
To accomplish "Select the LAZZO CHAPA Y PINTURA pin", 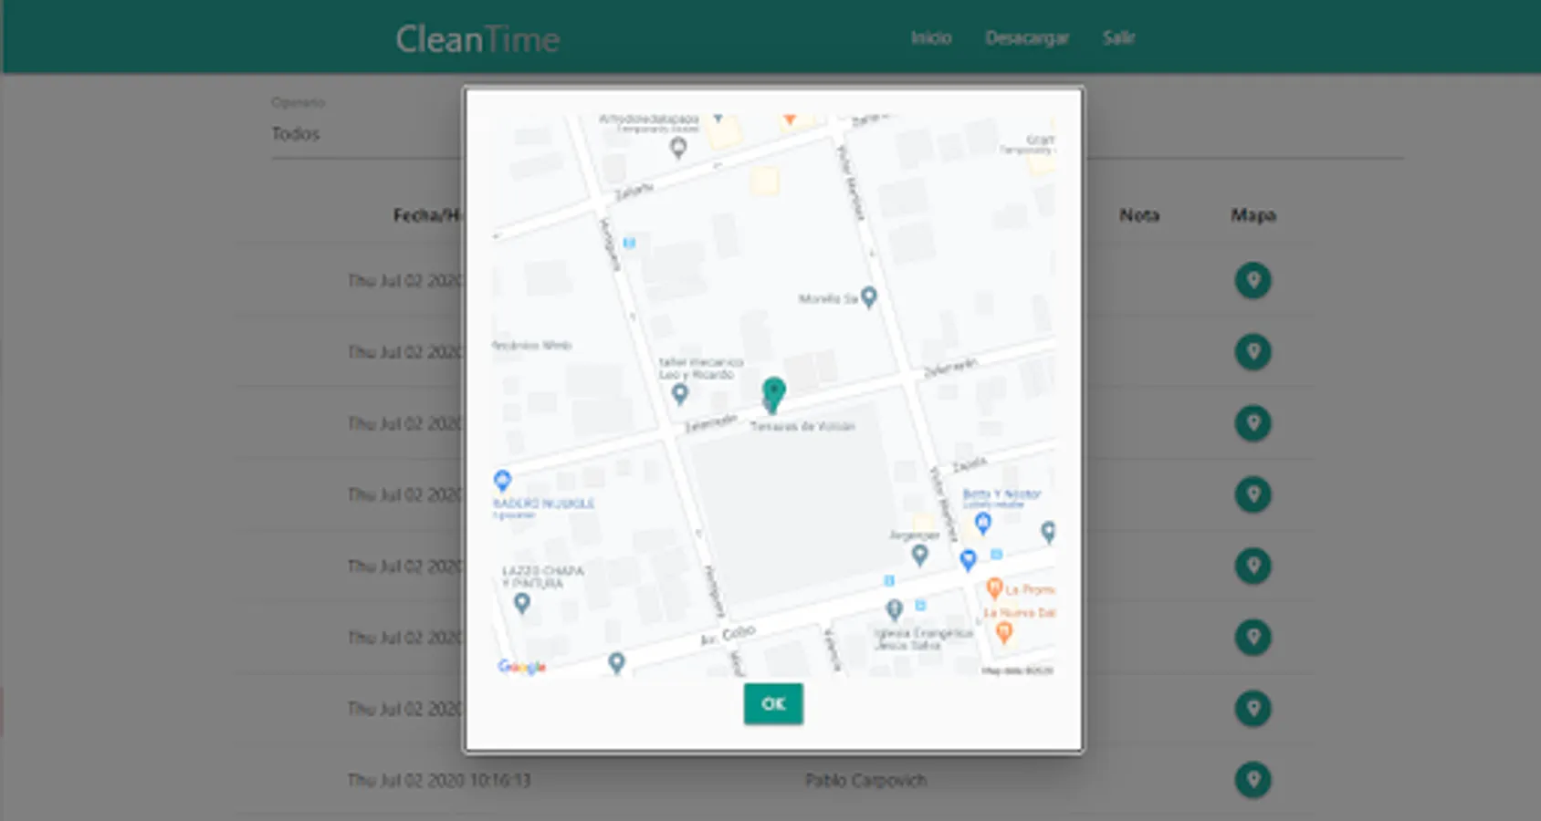I will (522, 603).
